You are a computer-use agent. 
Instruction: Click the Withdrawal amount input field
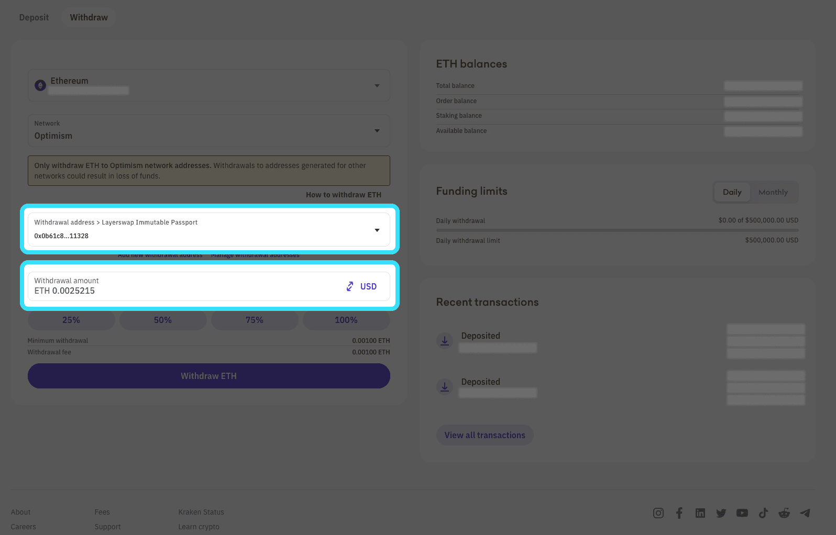coord(209,286)
